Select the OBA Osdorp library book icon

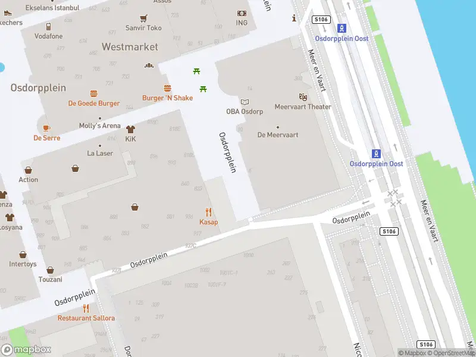245,102
